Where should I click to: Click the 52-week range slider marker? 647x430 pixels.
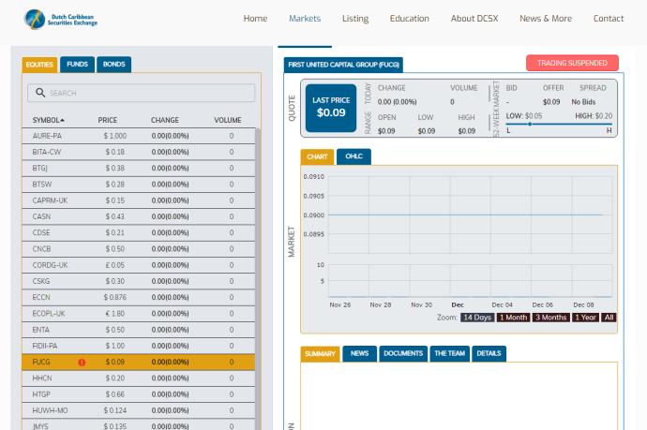530,124
